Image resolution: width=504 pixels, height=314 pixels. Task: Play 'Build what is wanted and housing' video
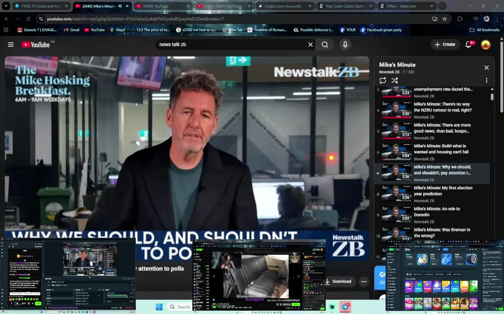(432, 152)
